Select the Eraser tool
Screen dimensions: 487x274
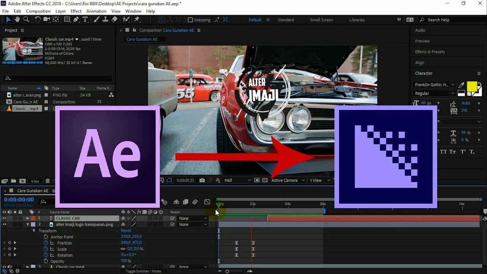pos(115,19)
